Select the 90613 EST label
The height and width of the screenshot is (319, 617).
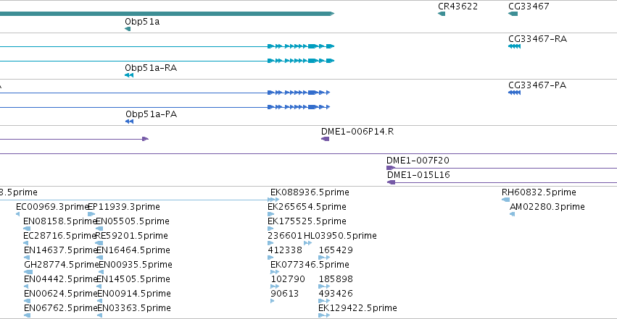(x=284, y=294)
